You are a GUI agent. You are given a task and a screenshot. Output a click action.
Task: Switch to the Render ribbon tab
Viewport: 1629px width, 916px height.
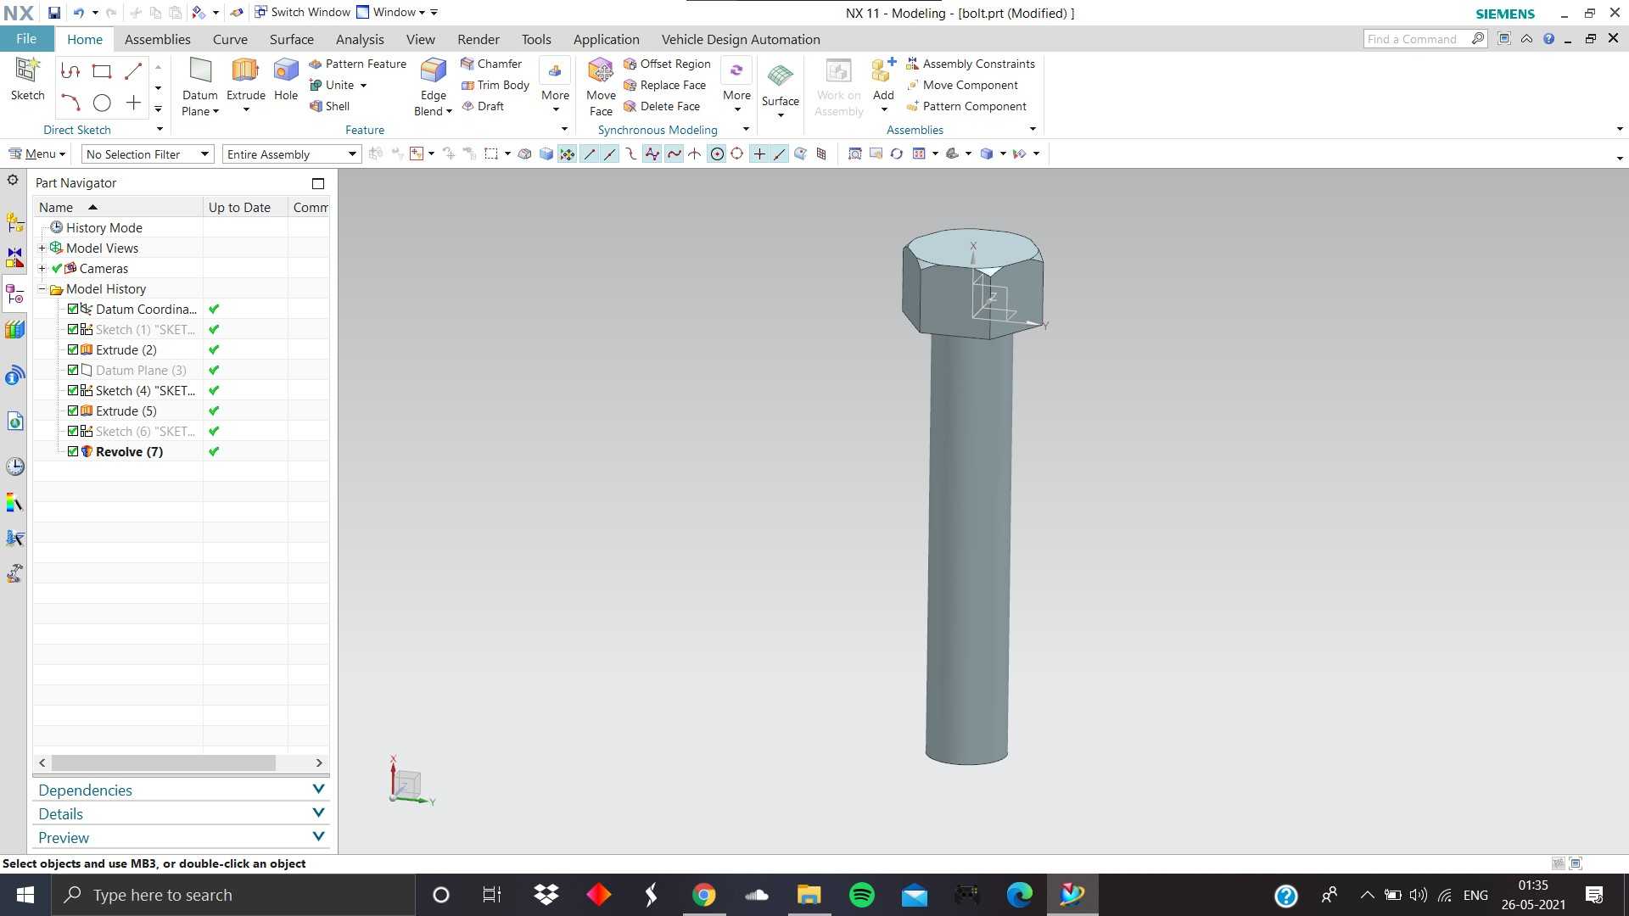click(479, 39)
